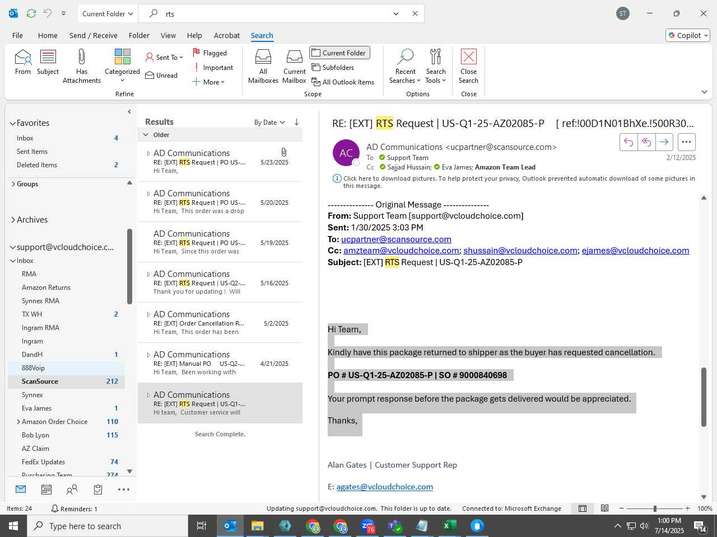Click the Copilot button

click(688, 35)
